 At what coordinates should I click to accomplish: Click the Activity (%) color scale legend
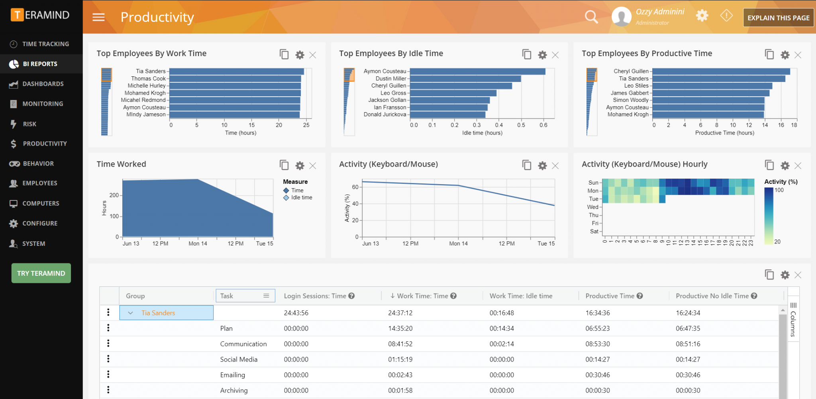pyautogui.click(x=768, y=215)
